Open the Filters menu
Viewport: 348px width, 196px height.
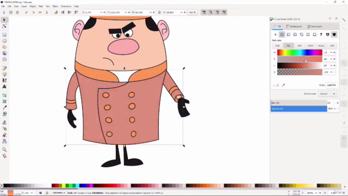[x=55, y=7]
